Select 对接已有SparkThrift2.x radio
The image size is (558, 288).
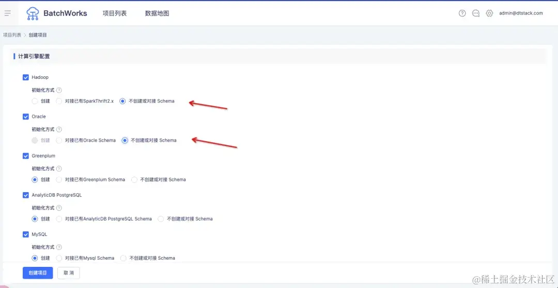click(59, 101)
